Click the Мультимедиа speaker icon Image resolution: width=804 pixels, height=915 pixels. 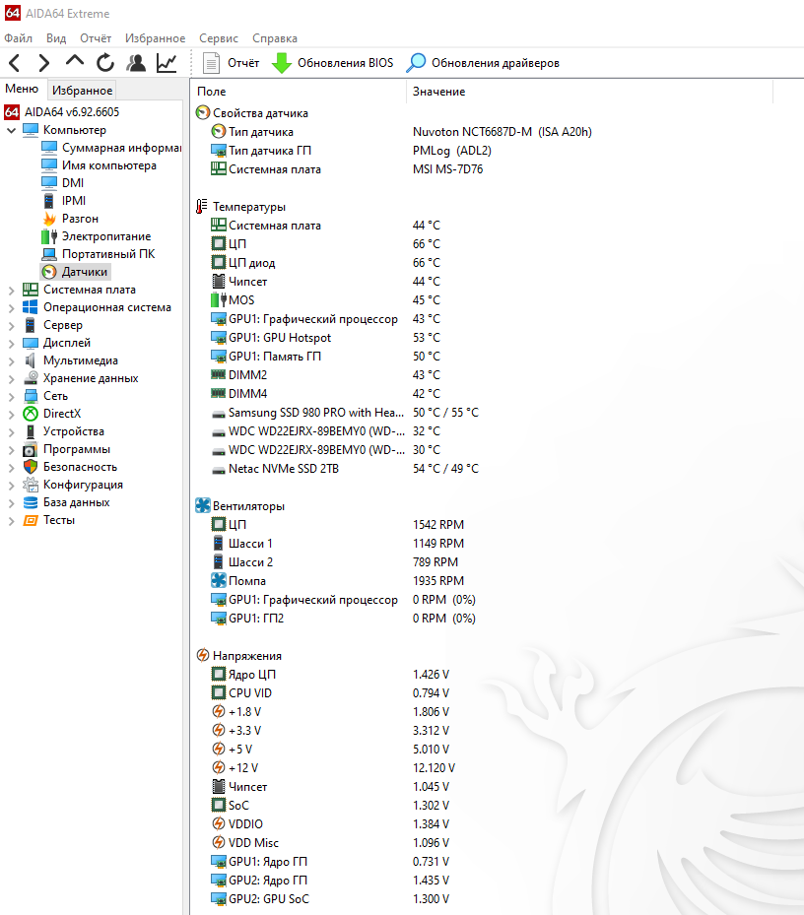tap(31, 360)
